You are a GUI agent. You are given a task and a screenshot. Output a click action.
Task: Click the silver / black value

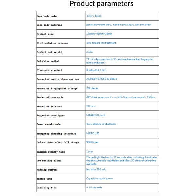pyautogui.click(x=94, y=16)
